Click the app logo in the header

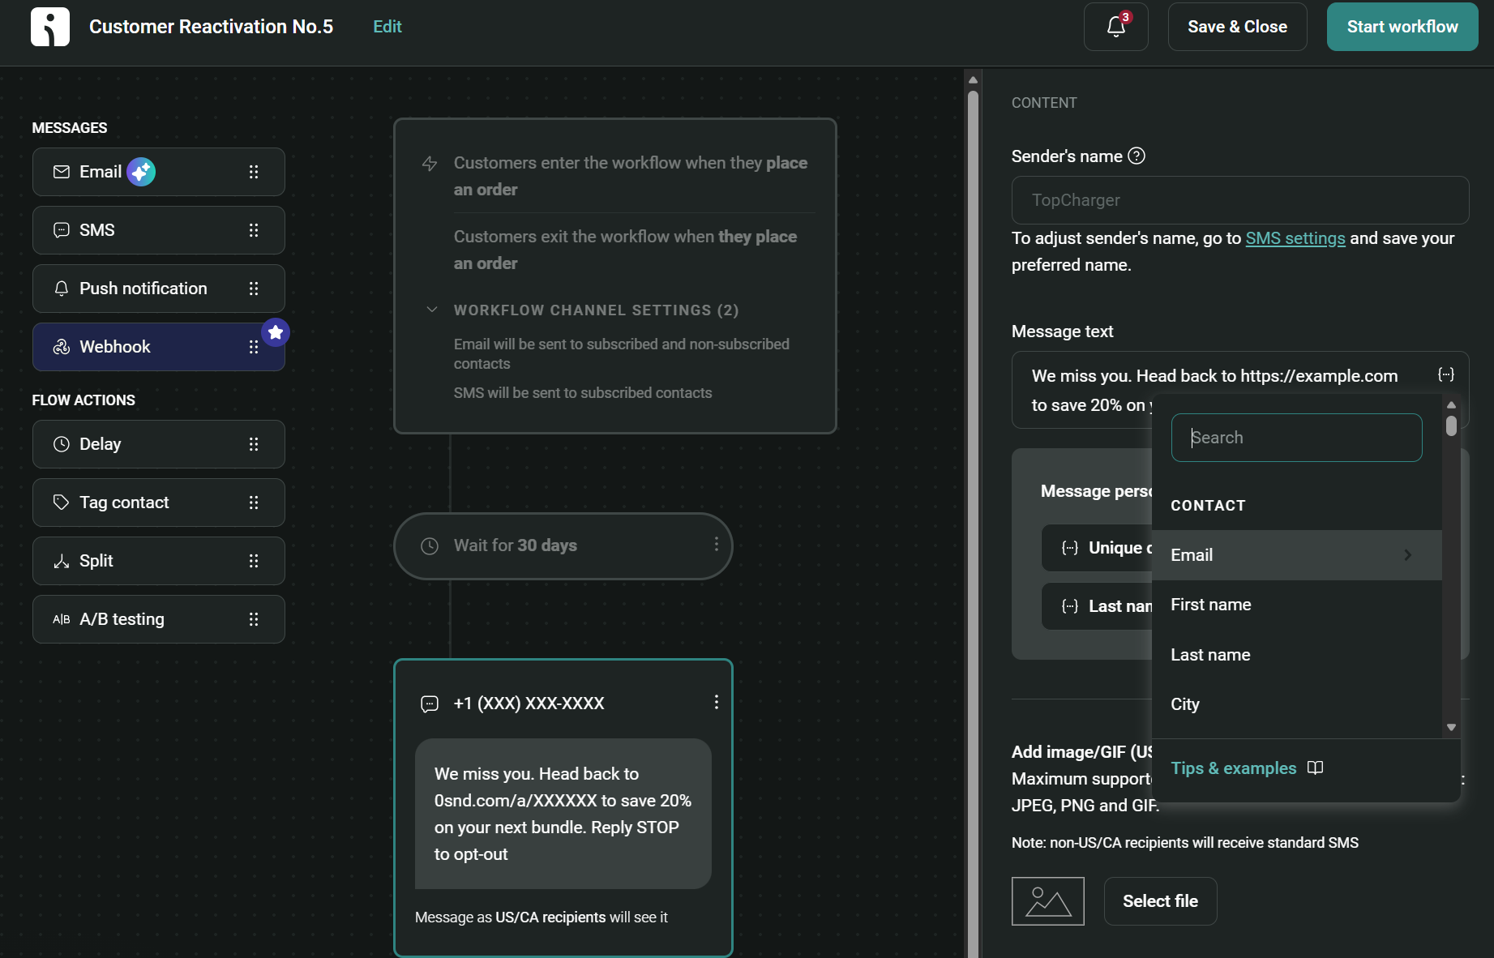pyautogui.click(x=50, y=27)
